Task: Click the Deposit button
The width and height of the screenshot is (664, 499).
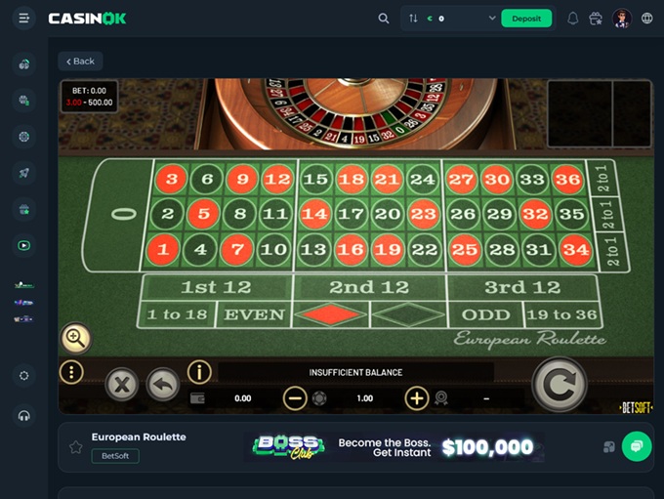Action: click(x=526, y=19)
